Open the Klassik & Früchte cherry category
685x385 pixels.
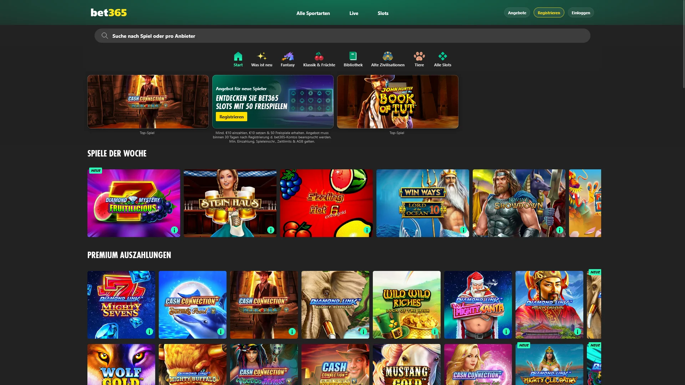pos(319,56)
